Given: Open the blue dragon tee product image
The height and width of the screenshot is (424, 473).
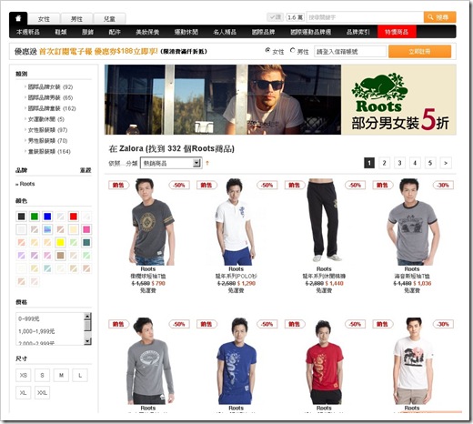Looking at the screenshot, I should tap(236, 361).
